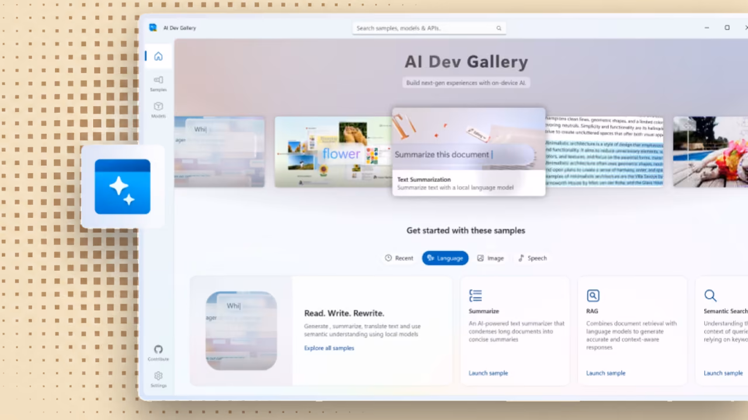This screenshot has height=420, width=748.
Task: Click the AI Dev Gallery title bar logo
Action: click(x=153, y=27)
